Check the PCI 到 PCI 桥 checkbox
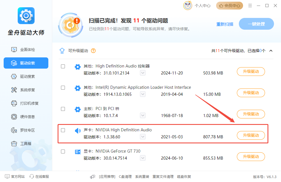The image size is (281, 182). (63, 109)
